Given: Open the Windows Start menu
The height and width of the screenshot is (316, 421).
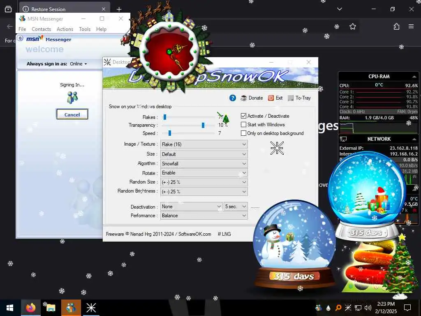Looking at the screenshot, I should (10, 307).
